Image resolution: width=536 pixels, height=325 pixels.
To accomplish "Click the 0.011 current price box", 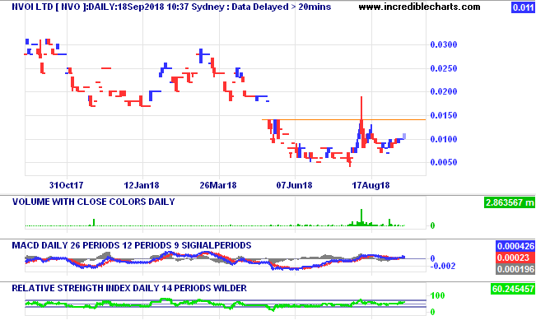I will pos(523,7).
